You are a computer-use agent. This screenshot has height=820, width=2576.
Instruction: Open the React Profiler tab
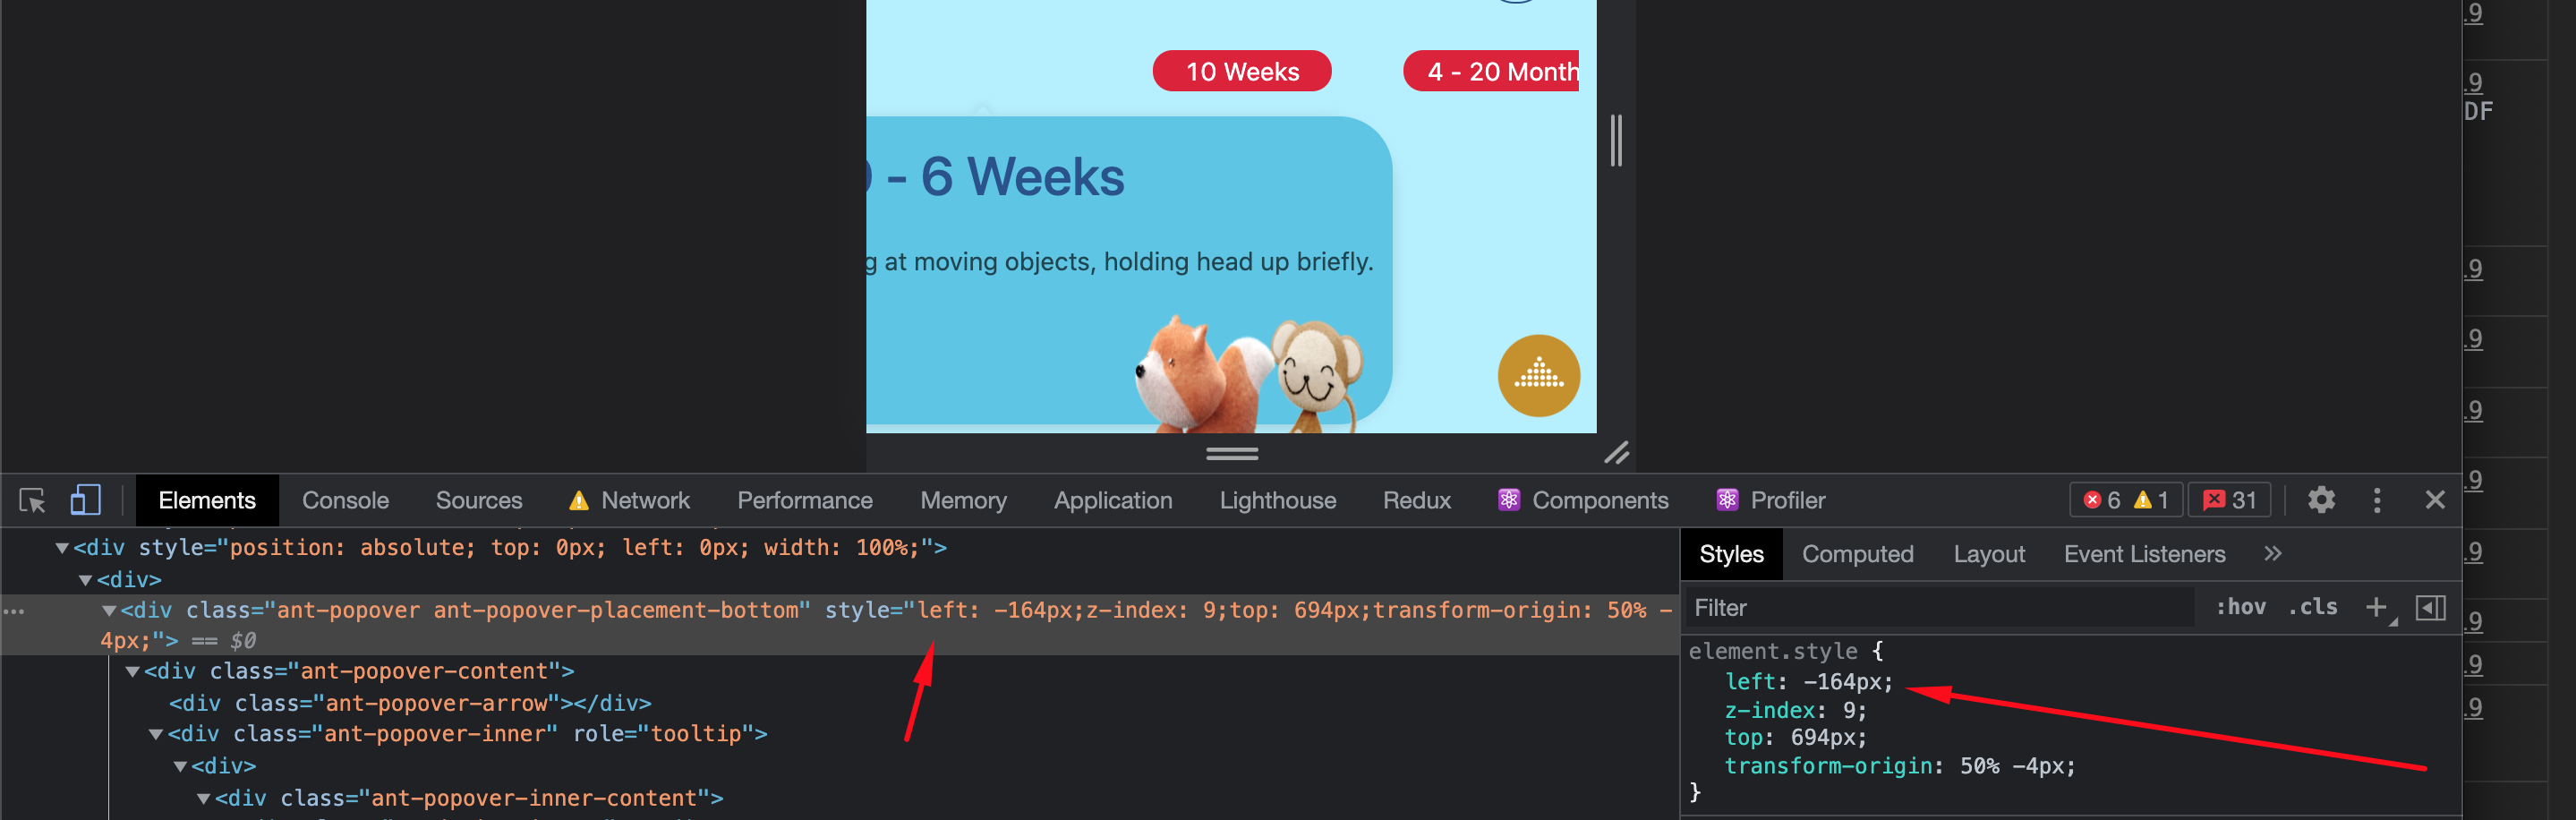point(1771,500)
